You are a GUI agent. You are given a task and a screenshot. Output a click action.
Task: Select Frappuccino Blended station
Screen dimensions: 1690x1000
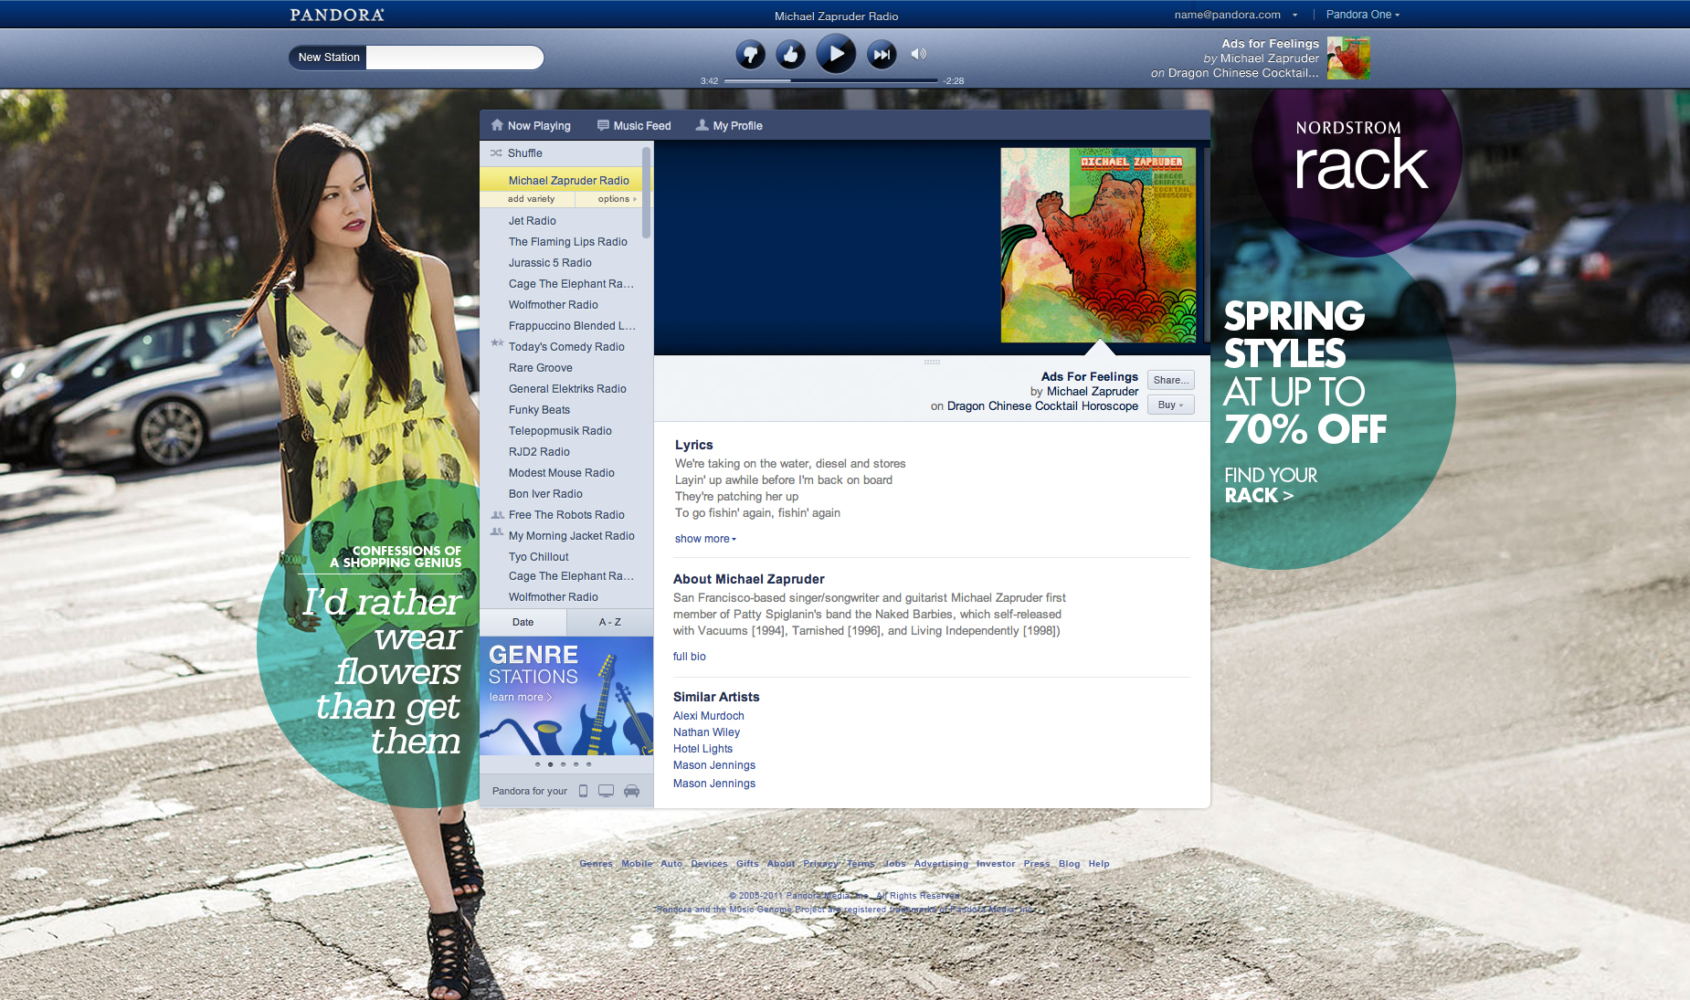(572, 326)
